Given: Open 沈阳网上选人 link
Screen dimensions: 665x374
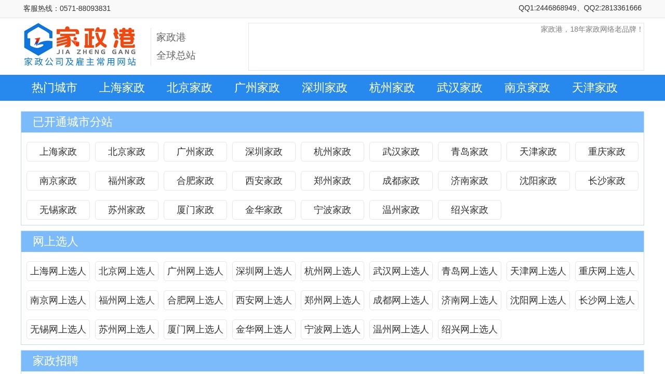Looking at the screenshot, I should (x=538, y=300).
